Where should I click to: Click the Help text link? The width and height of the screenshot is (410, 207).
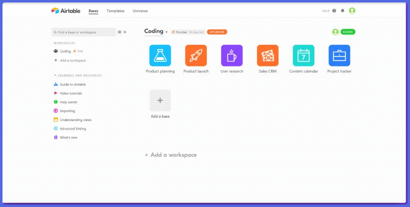326,11
